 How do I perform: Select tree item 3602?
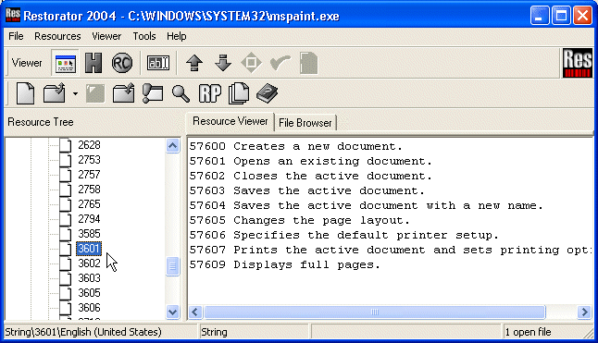(89, 263)
